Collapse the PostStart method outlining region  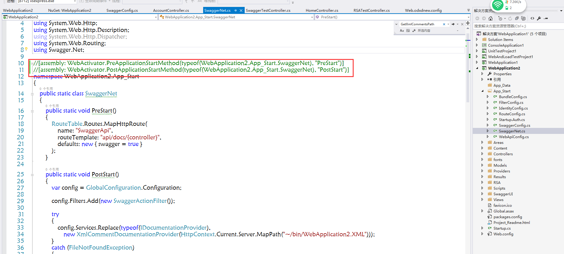pos(32,175)
